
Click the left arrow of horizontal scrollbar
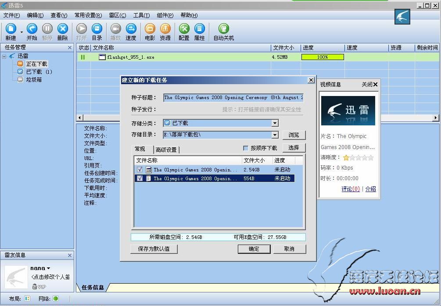tap(79, 117)
